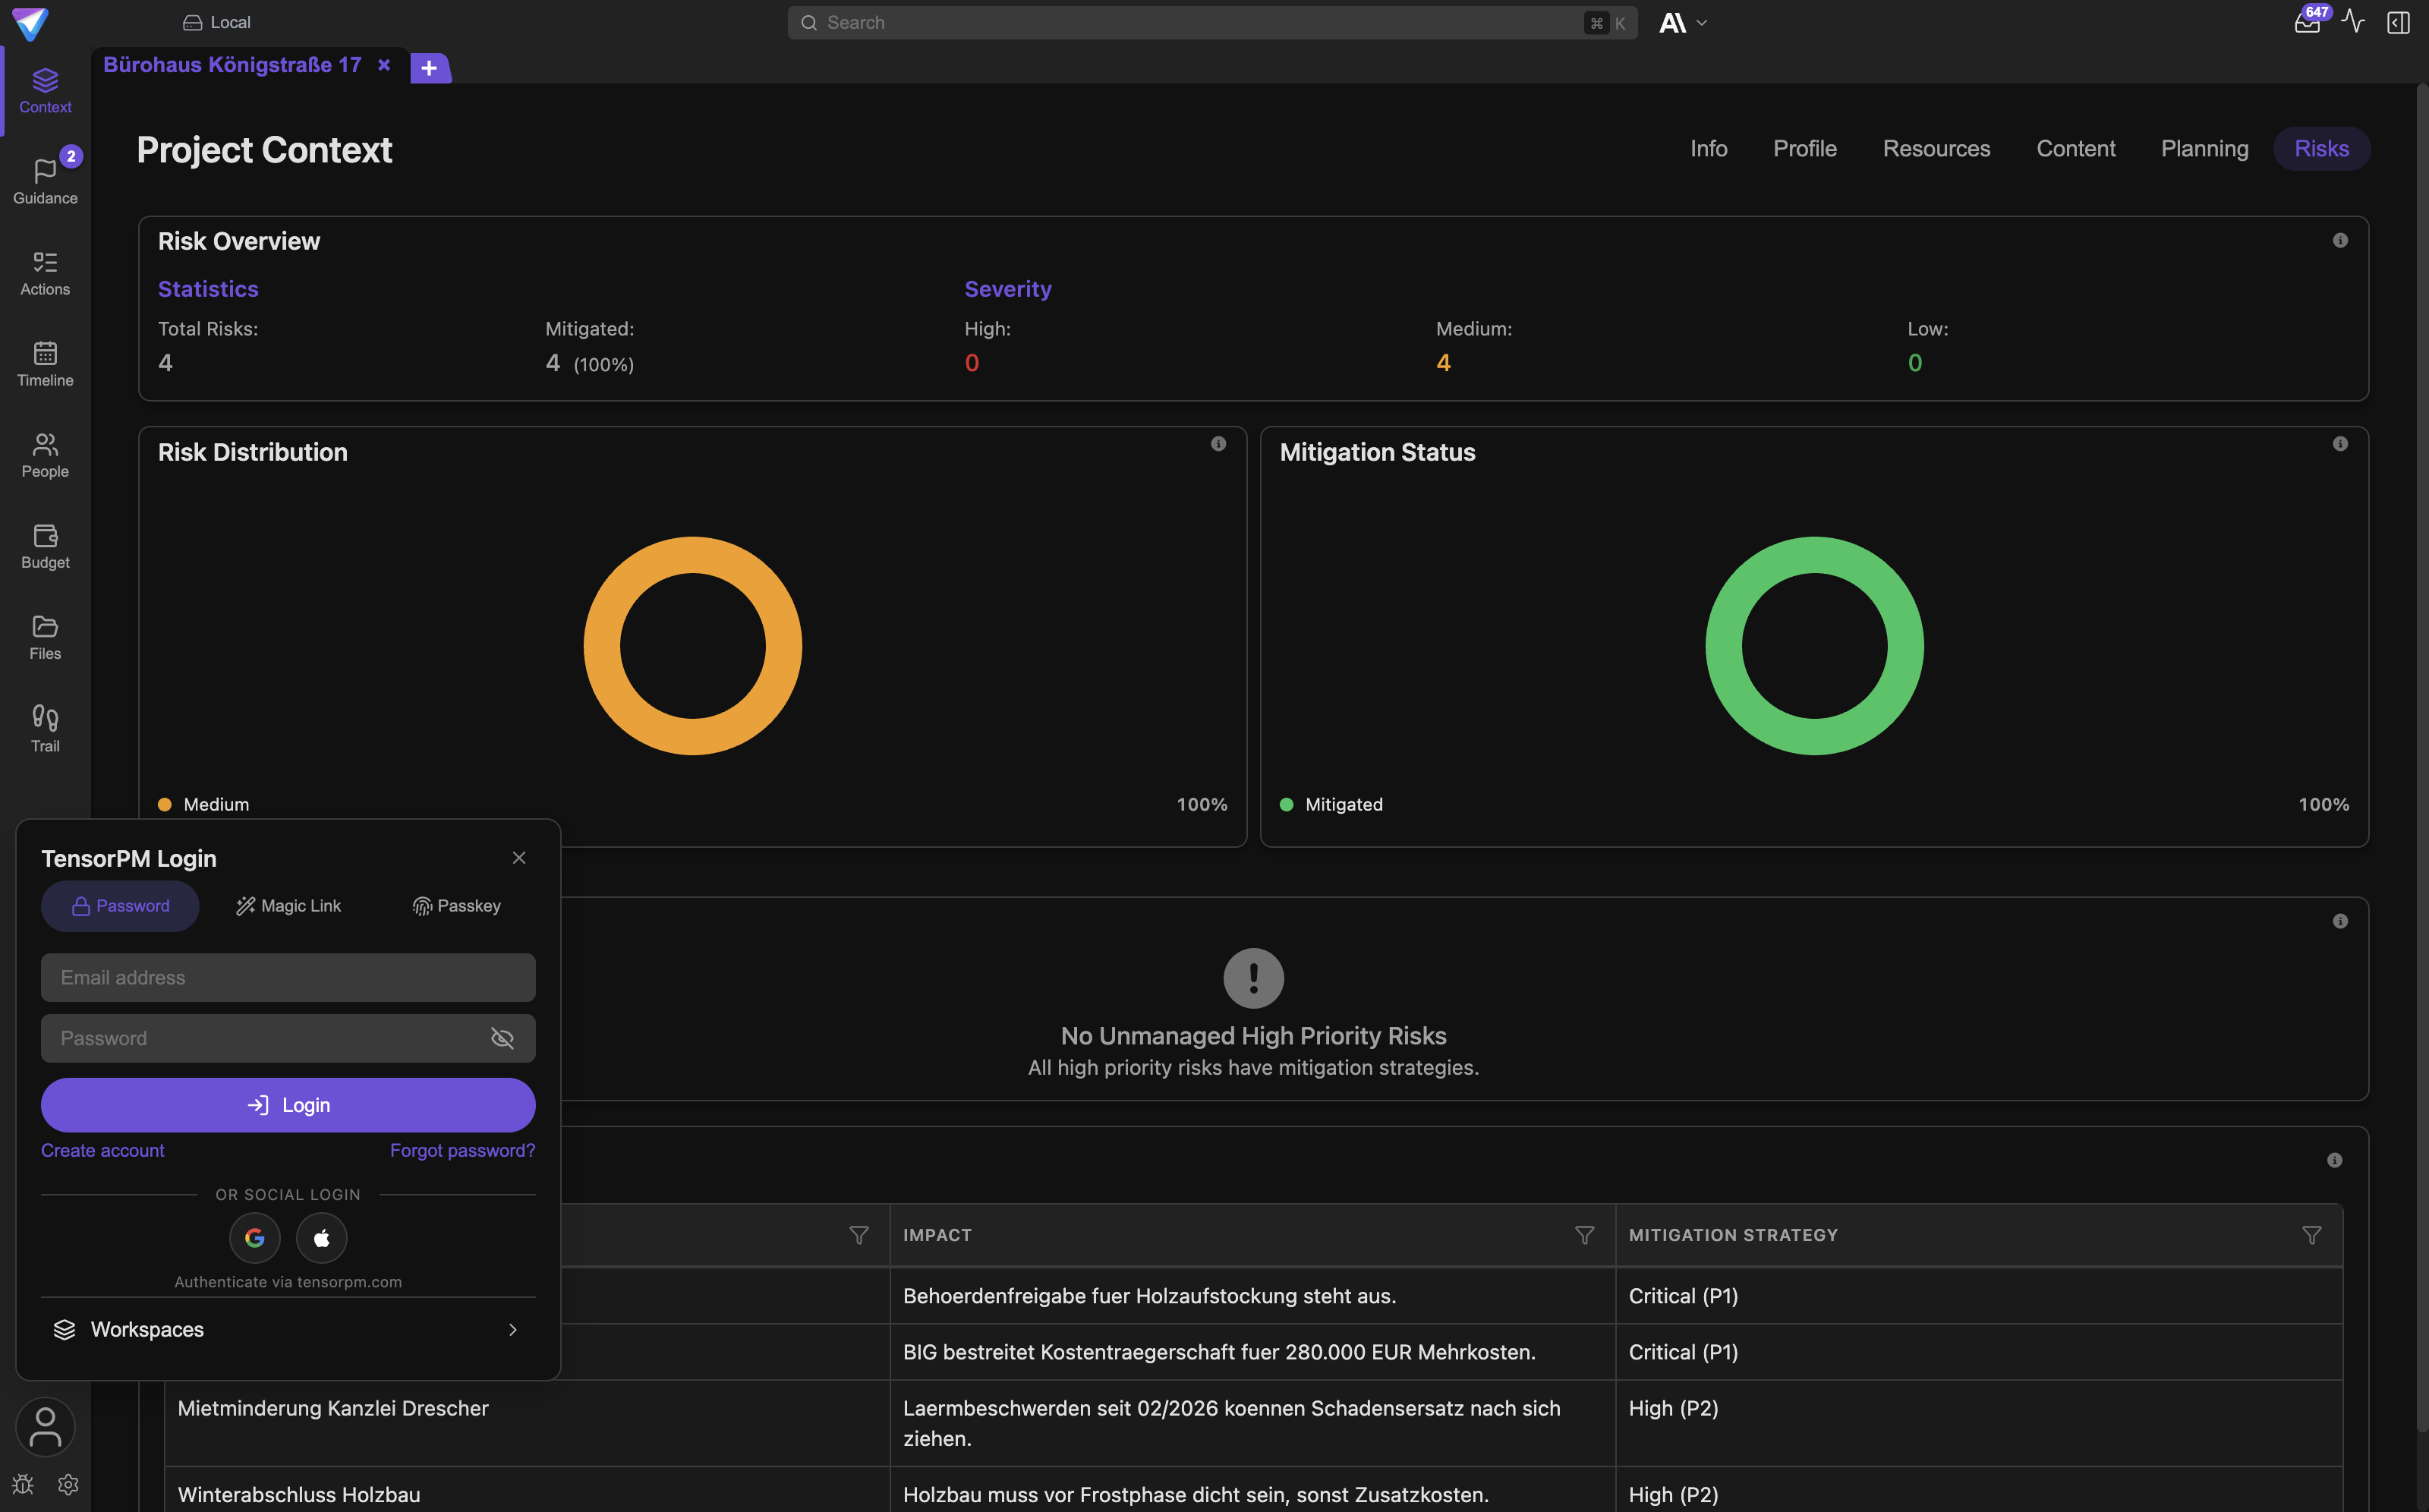Filter the first table column
Viewport: 2429px width, 1512px height.
(858, 1235)
